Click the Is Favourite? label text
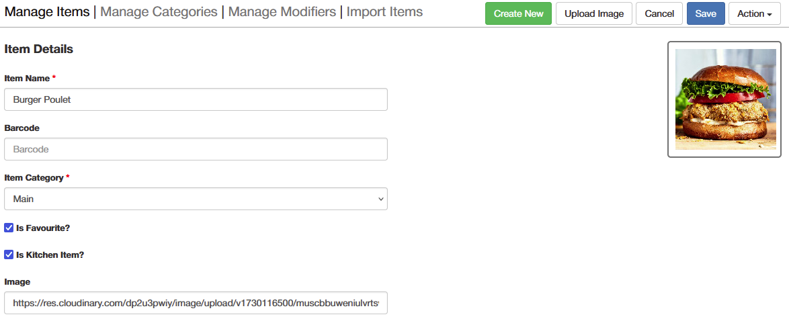Viewport: 789px width, 325px height. tap(43, 228)
